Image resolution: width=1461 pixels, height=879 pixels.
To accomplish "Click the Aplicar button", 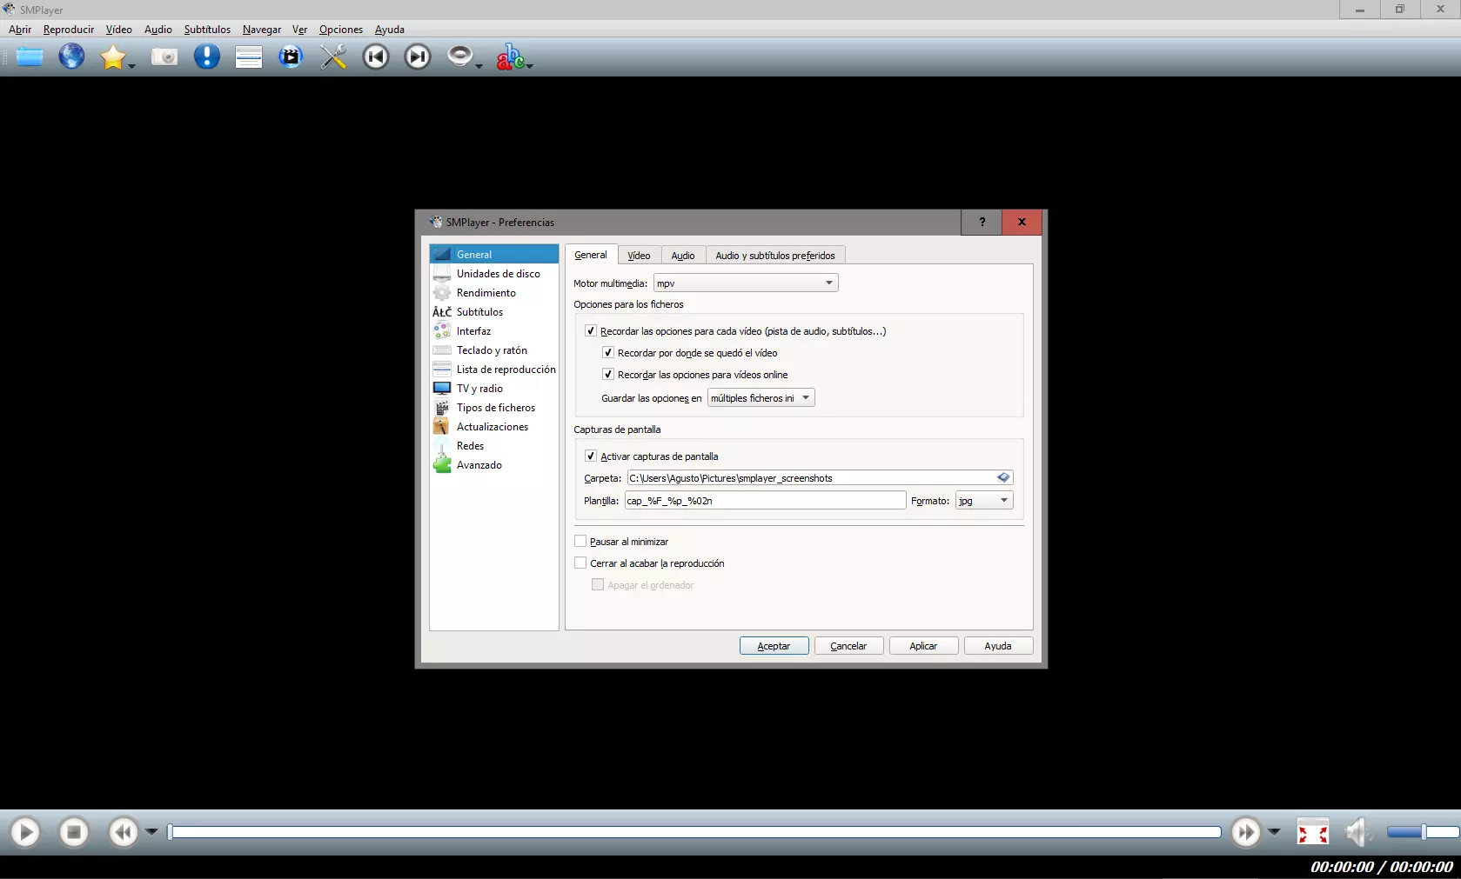I will click(923, 646).
